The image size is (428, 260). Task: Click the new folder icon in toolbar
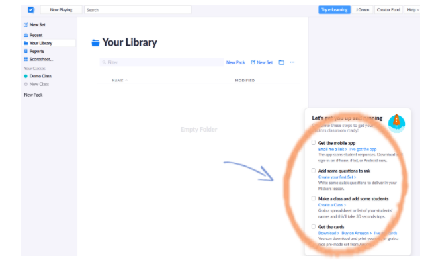pyautogui.click(x=281, y=62)
